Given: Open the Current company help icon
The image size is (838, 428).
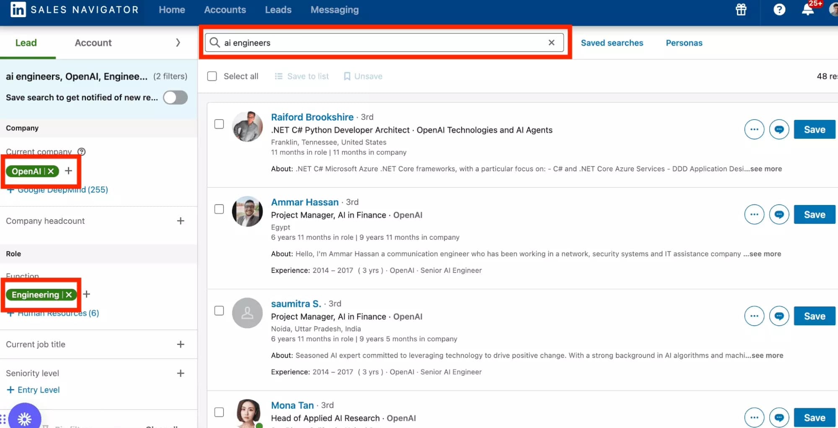Looking at the screenshot, I should pyautogui.click(x=81, y=151).
